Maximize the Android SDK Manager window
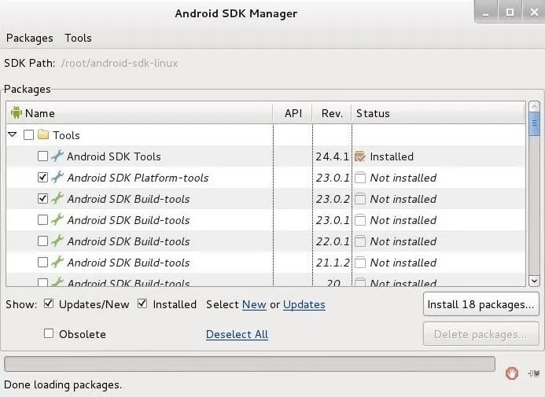The width and height of the screenshot is (545, 397). 510,12
